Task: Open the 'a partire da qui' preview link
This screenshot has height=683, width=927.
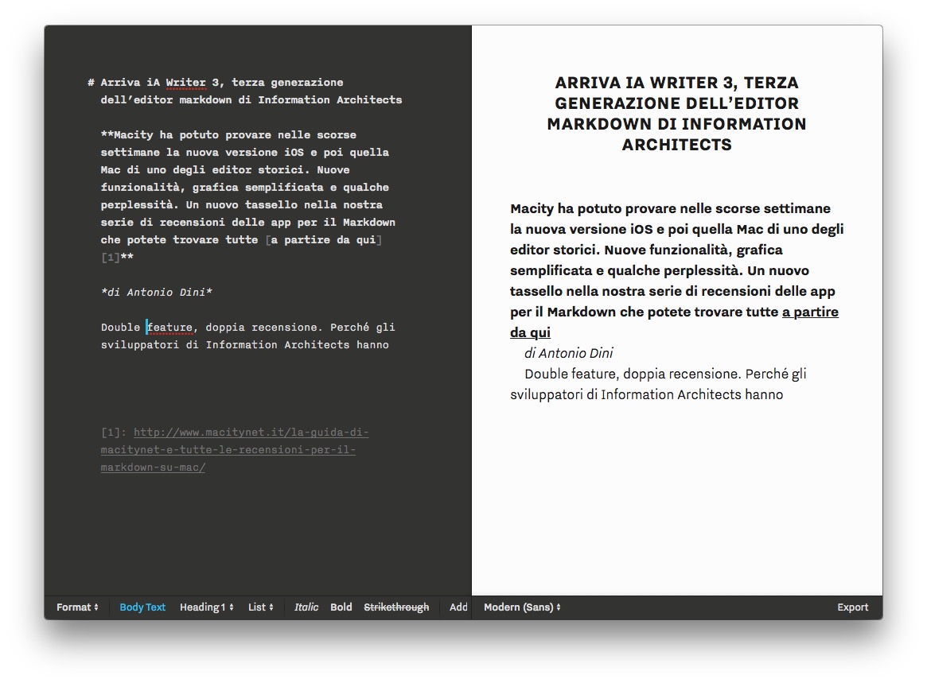Action: (x=810, y=312)
